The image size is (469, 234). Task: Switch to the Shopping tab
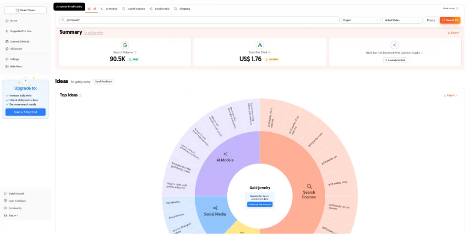tap(182, 9)
